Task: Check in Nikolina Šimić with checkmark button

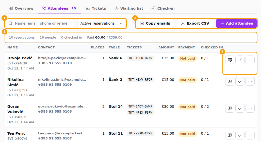Action: [x=240, y=81]
